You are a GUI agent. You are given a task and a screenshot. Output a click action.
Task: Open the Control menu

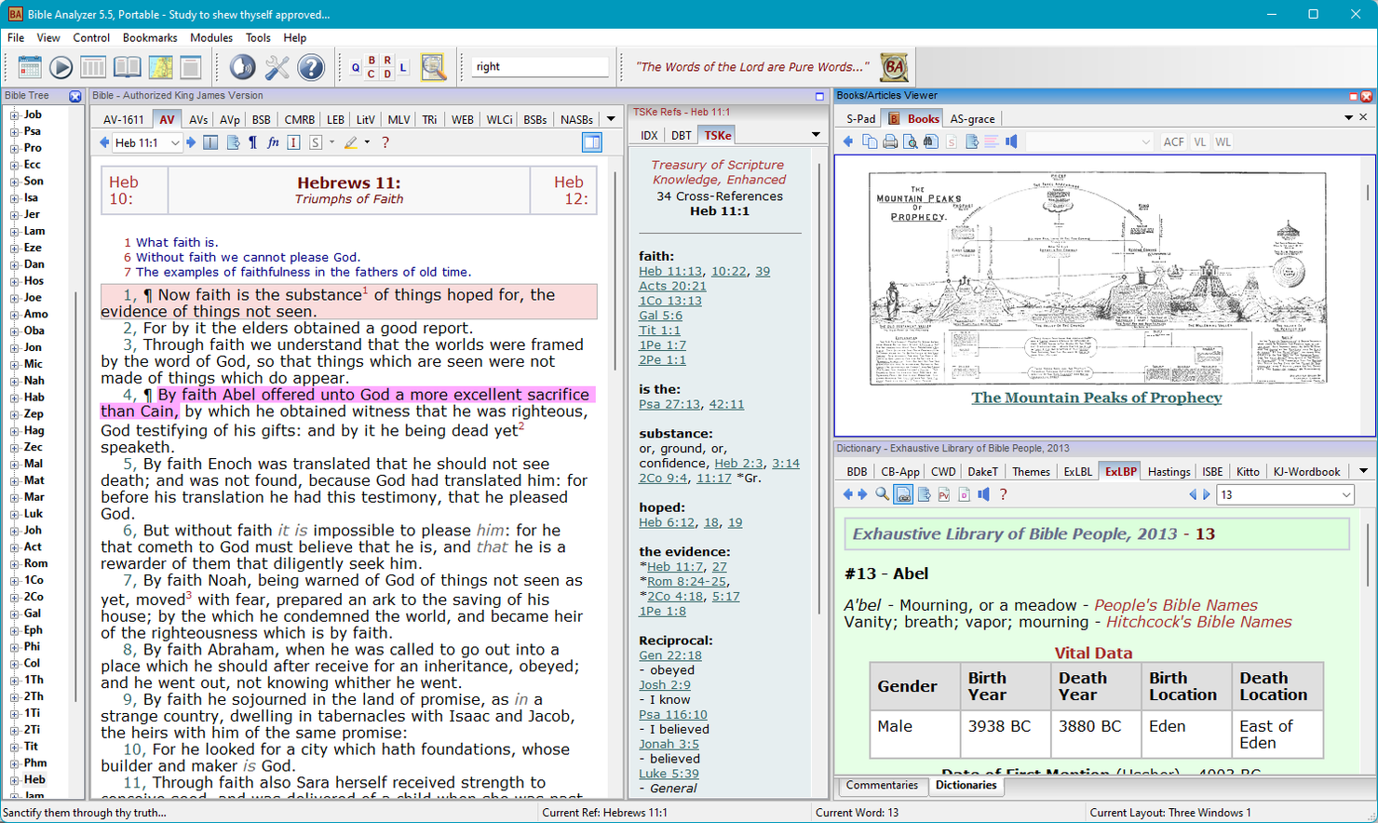tap(91, 38)
